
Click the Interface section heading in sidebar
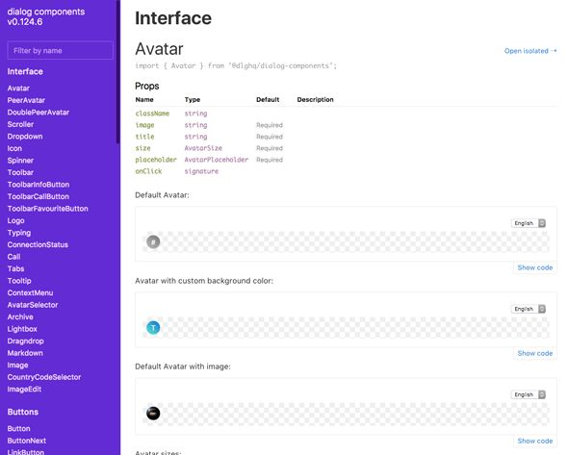point(25,72)
